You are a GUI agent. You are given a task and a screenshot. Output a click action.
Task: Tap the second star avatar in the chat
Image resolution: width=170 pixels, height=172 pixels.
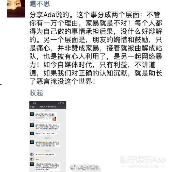[32, 125]
